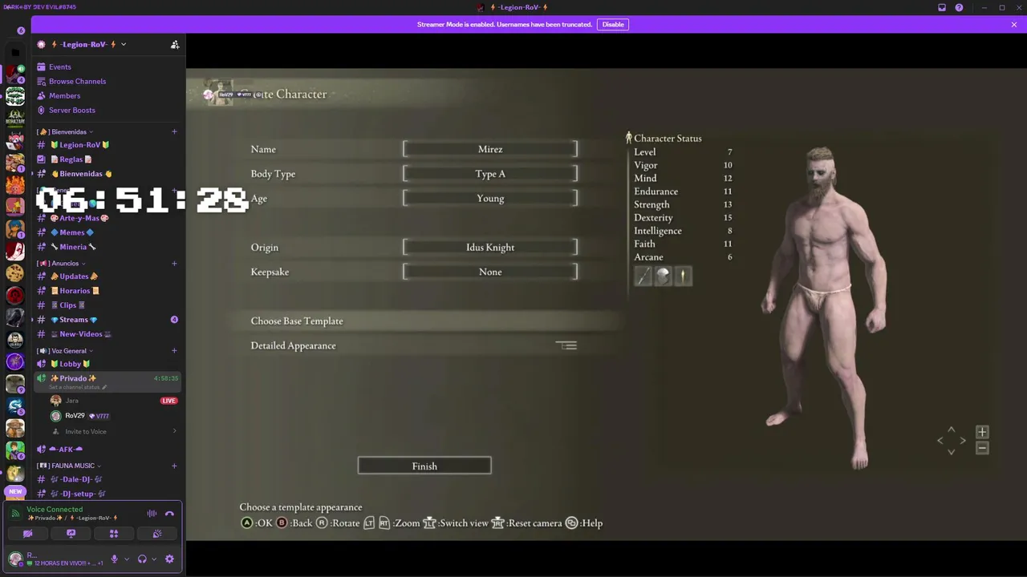The width and height of the screenshot is (1027, 577).
Task: Click your user avatar in the bottom panel
Action: tap(15, 559)
